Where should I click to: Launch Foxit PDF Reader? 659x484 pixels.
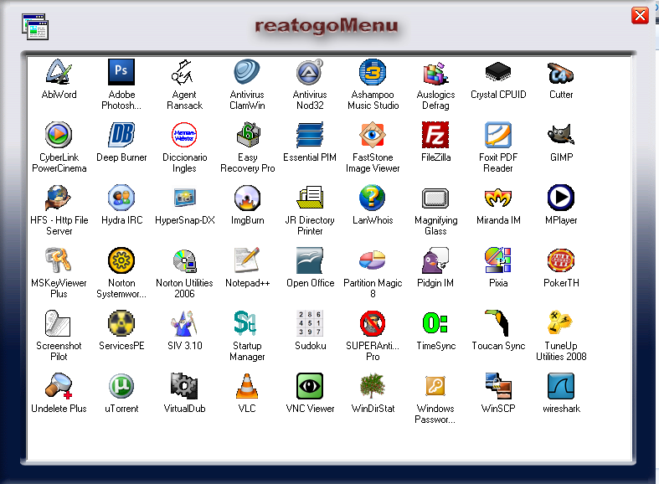(x=498, y=135)
